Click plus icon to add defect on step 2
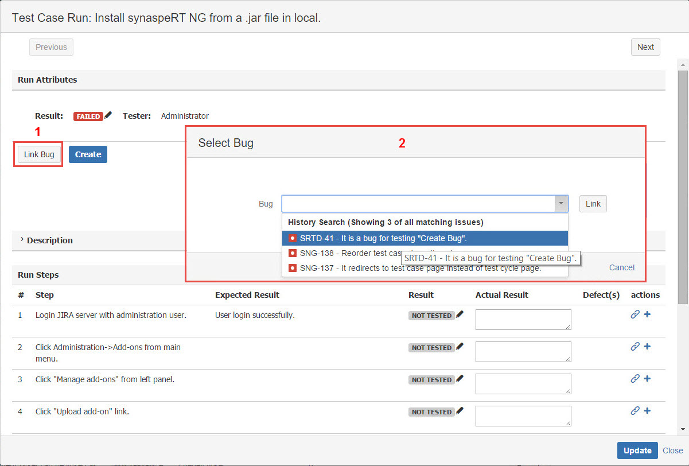This screenshot has height=466, width=689. pyautogui.click(x=647, y=347)
